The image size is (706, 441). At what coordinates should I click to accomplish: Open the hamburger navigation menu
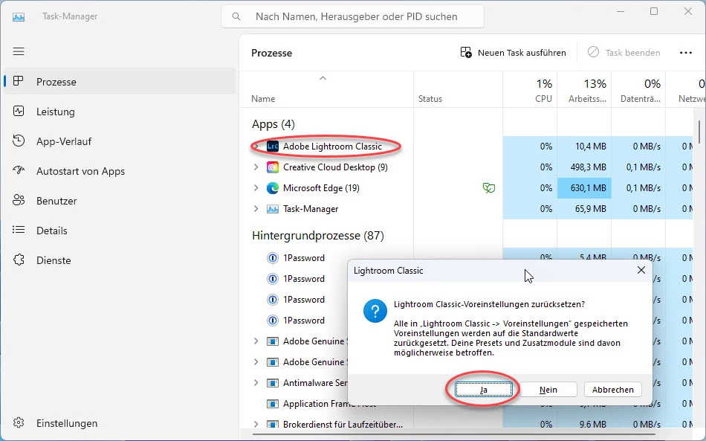(x=19, y=51)
